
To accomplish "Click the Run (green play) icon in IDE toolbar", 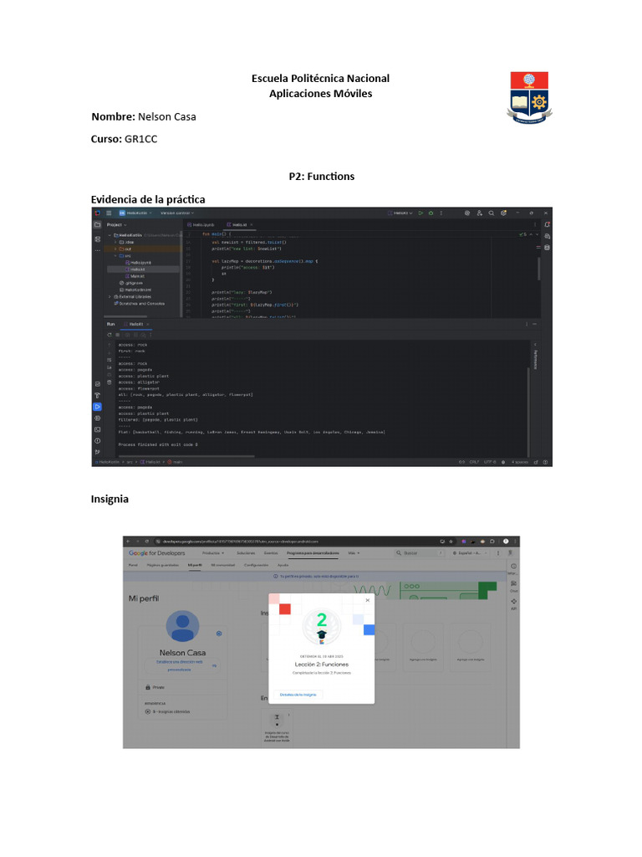I will point(421,213).
